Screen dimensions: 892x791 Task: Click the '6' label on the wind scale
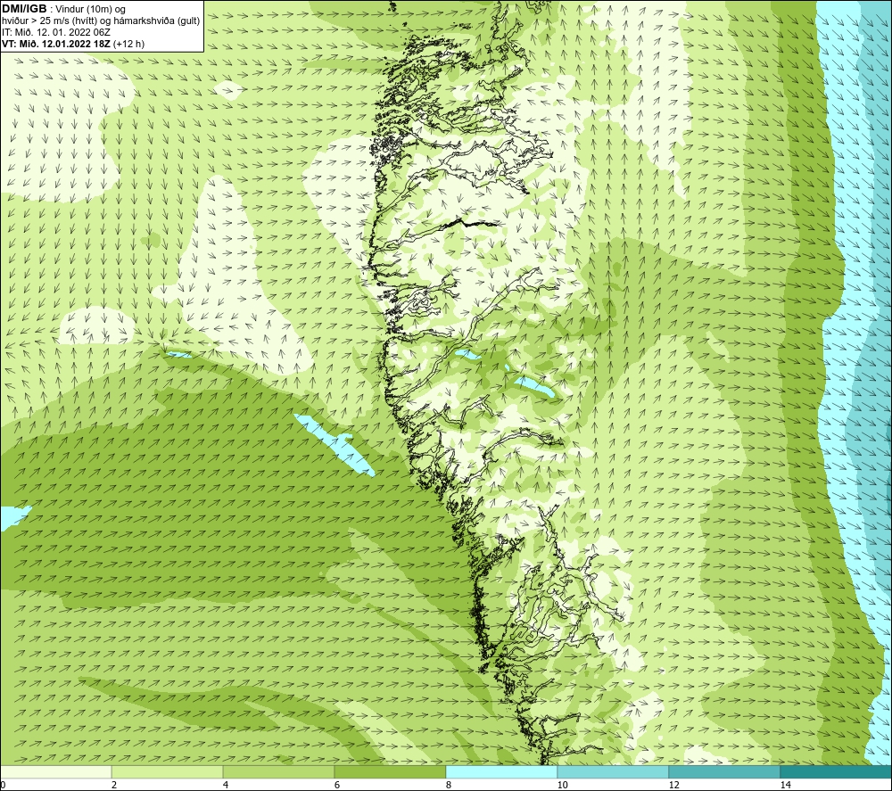[337, 785]
